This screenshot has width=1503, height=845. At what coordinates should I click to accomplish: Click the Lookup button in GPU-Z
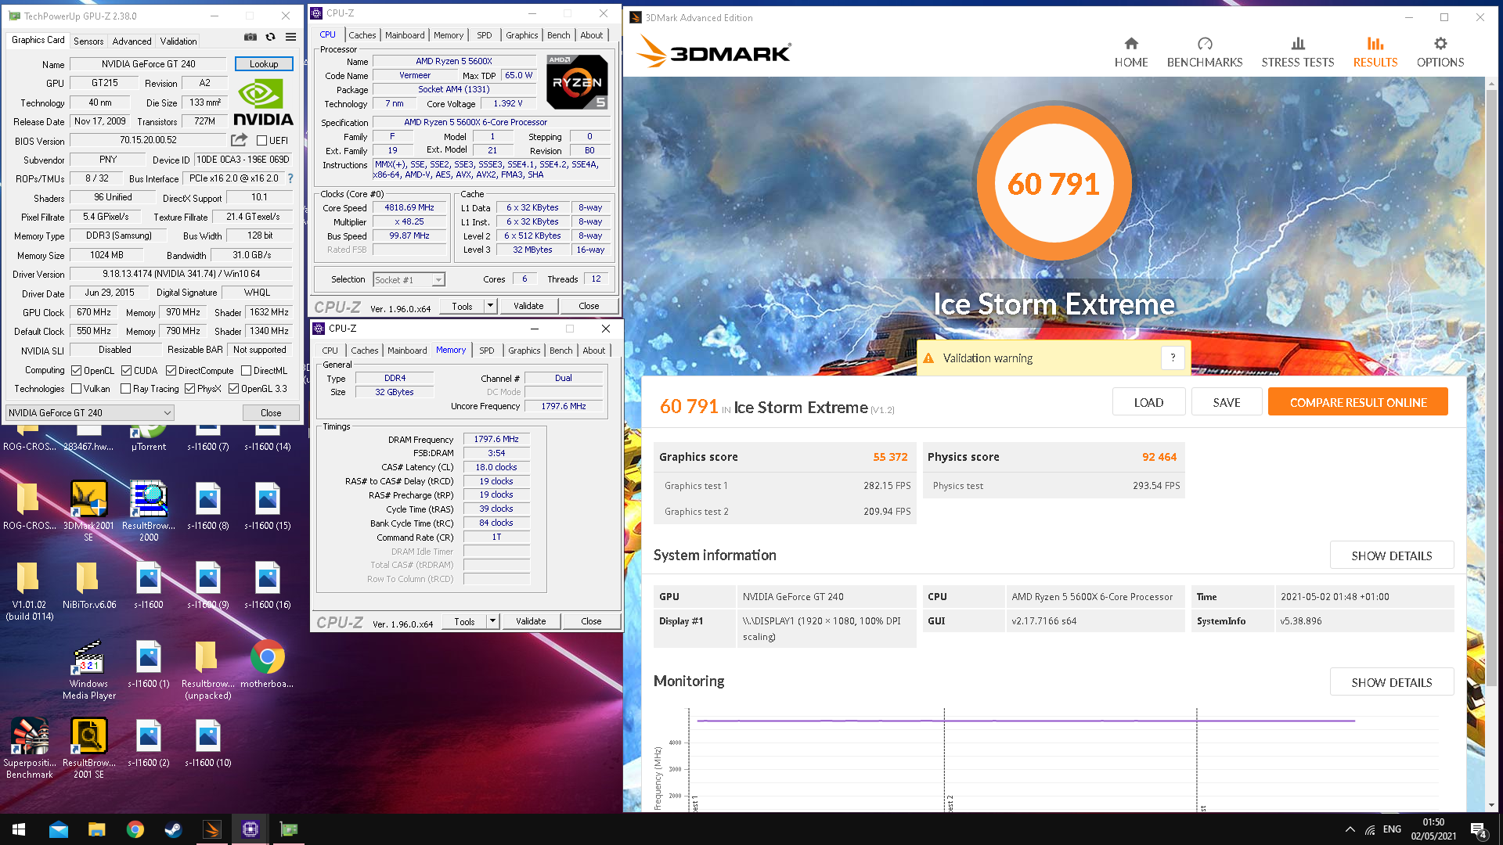click(x=264, y=64)
